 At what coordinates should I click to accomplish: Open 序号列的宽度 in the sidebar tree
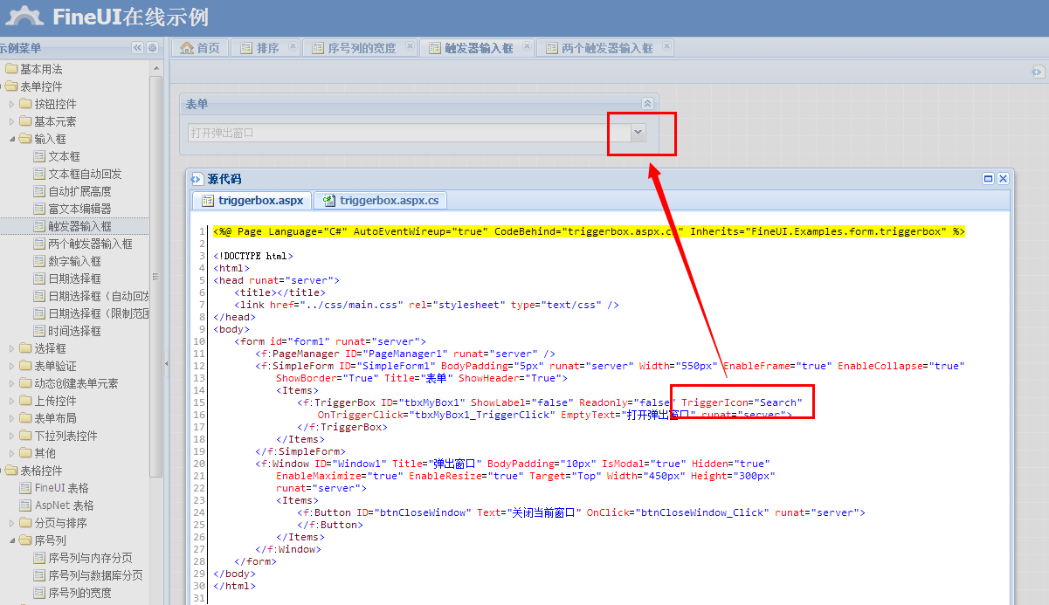tap(79, 593)
